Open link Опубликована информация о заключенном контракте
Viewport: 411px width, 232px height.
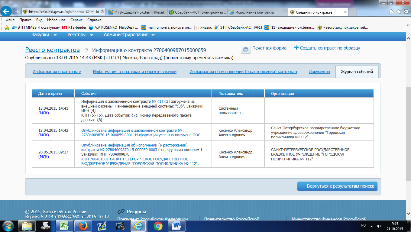pyautogui.click(x=141, y=133)
